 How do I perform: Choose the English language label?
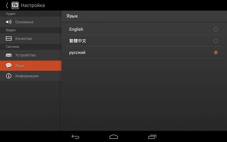(x=76, y=29)
